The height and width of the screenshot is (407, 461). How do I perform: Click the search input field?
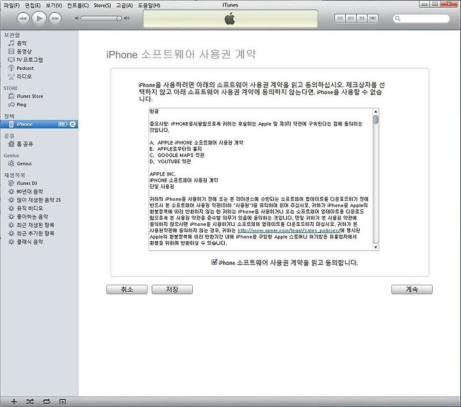pos(421,19)
